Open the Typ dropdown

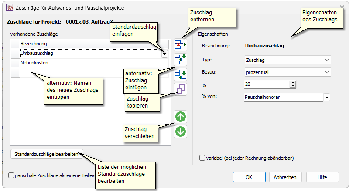(x=287, y=60)
